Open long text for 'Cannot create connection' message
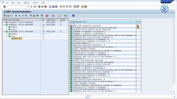The image size is (177, 99). pos(138,28)
